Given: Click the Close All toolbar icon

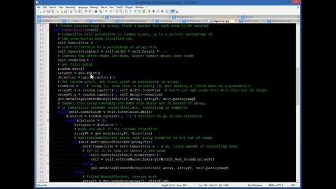Looking at the screenshot, I should coord(62,11).
